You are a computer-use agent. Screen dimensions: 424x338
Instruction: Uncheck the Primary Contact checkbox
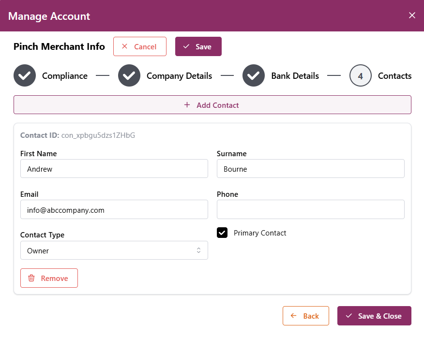click(x=222, y=233)
